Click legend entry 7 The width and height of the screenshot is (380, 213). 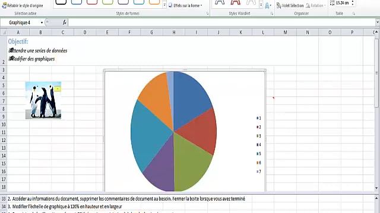pos(259,172)
